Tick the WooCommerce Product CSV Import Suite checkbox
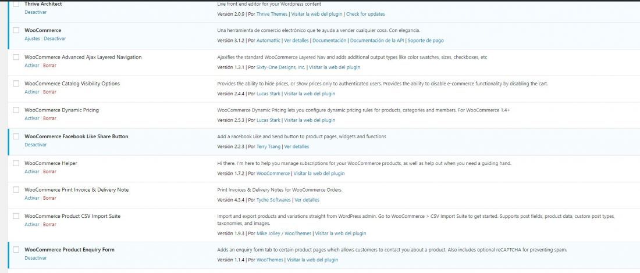This screenshot has height=273, width=640. [x=16, y=216]
